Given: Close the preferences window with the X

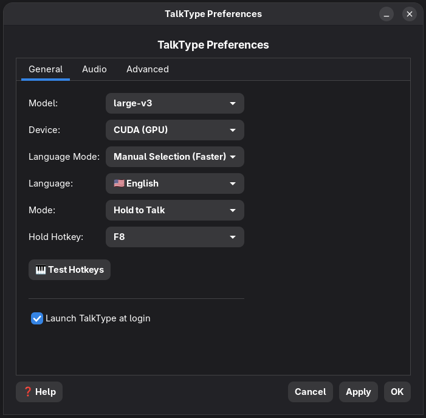Looking at the screenshot, I should coord(410,14).
